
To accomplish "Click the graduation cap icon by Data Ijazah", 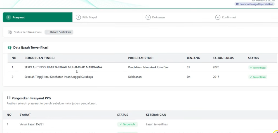I will click(x=10, y=48).
